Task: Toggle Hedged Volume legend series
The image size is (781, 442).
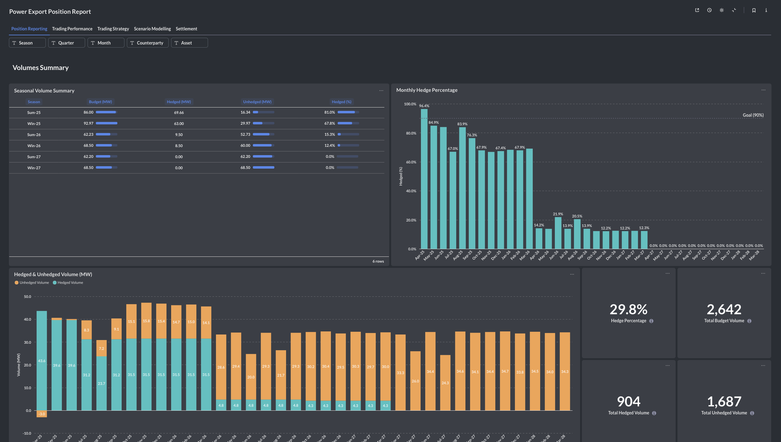Action: (68, 283)
